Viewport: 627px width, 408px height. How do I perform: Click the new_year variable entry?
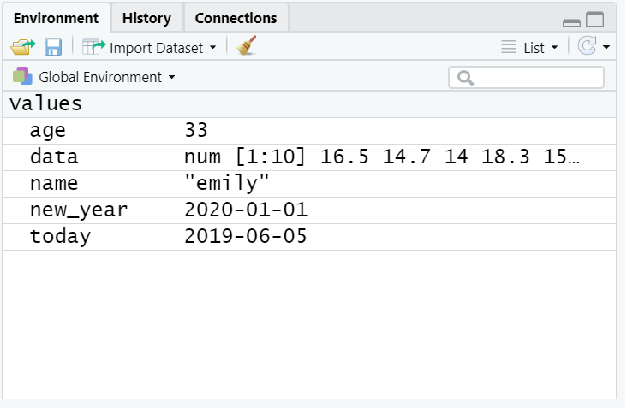click(x=78, y=210)
